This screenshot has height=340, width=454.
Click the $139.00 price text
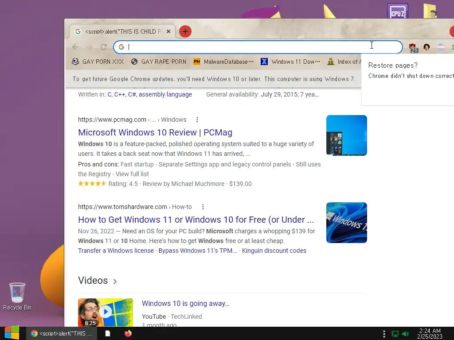(240, 184)
